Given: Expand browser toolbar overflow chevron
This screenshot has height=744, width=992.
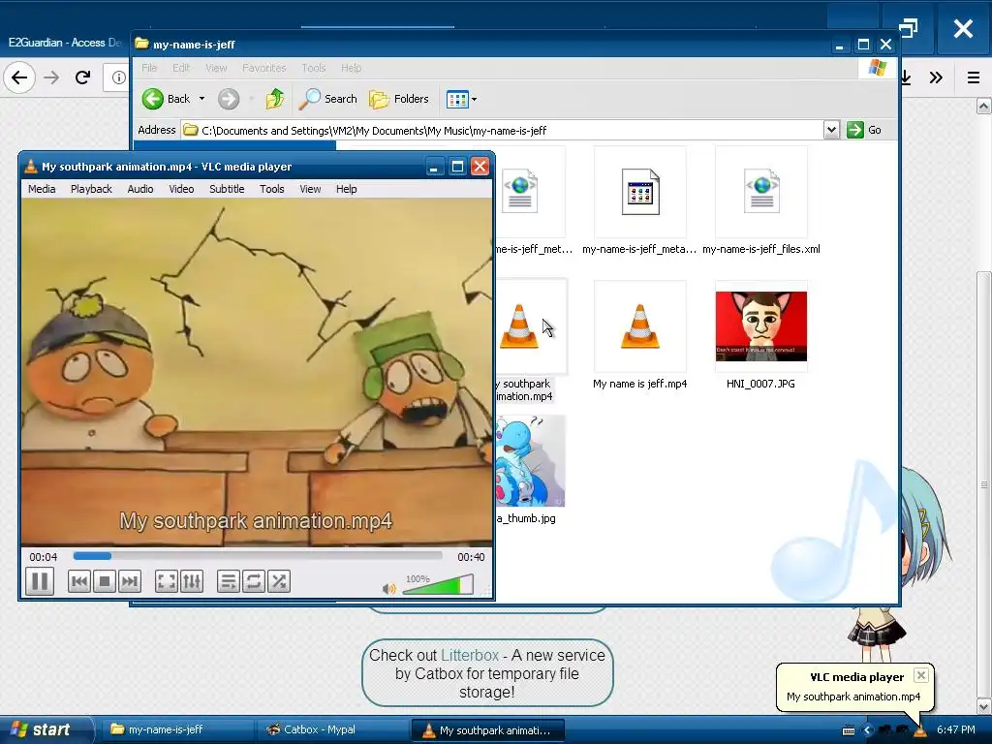Looking at the screenshot, I should pyautogui.click(x=937, y=77).
